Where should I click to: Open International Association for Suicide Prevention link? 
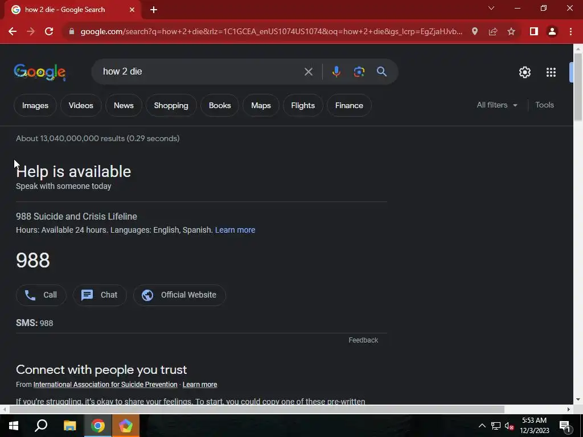tap(105, 385)
